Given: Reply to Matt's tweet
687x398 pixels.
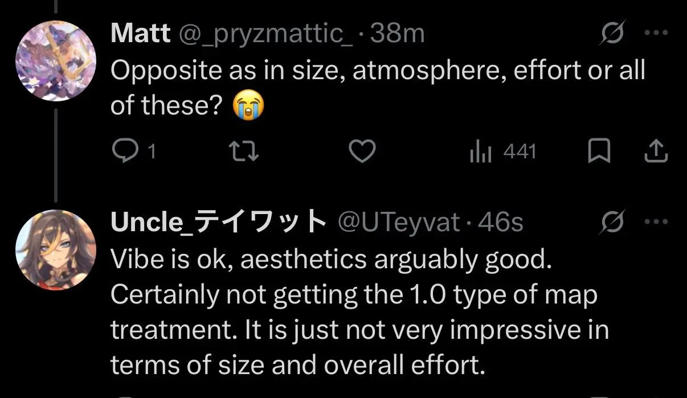Looking at the screenshot, I should 122,151.
